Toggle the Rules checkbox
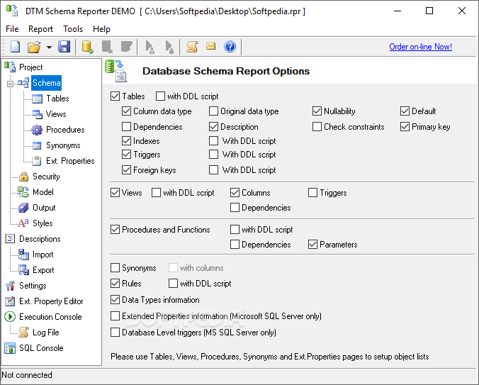479x385 pixels. 115,284
